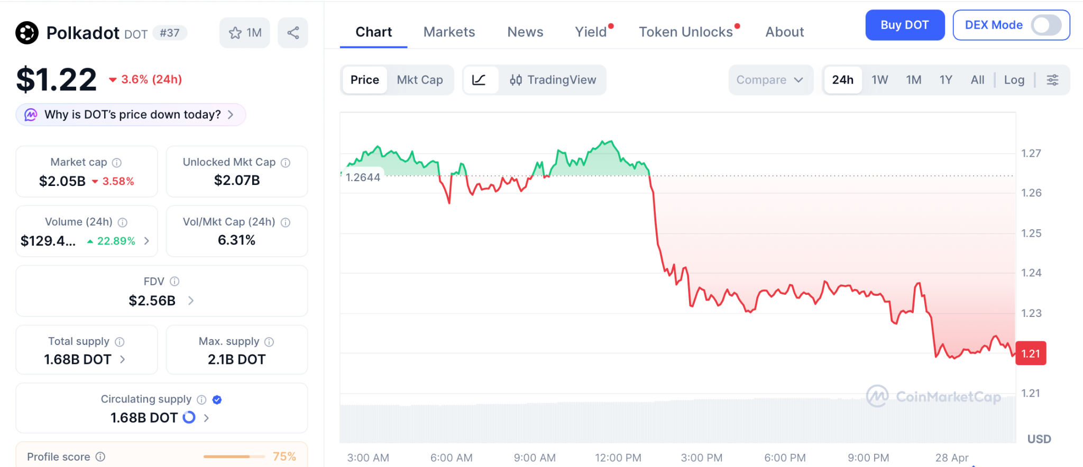Viewport: 1083px width, 467px height.
Task: Open chart settings sliders icon
Action: 1052,80
